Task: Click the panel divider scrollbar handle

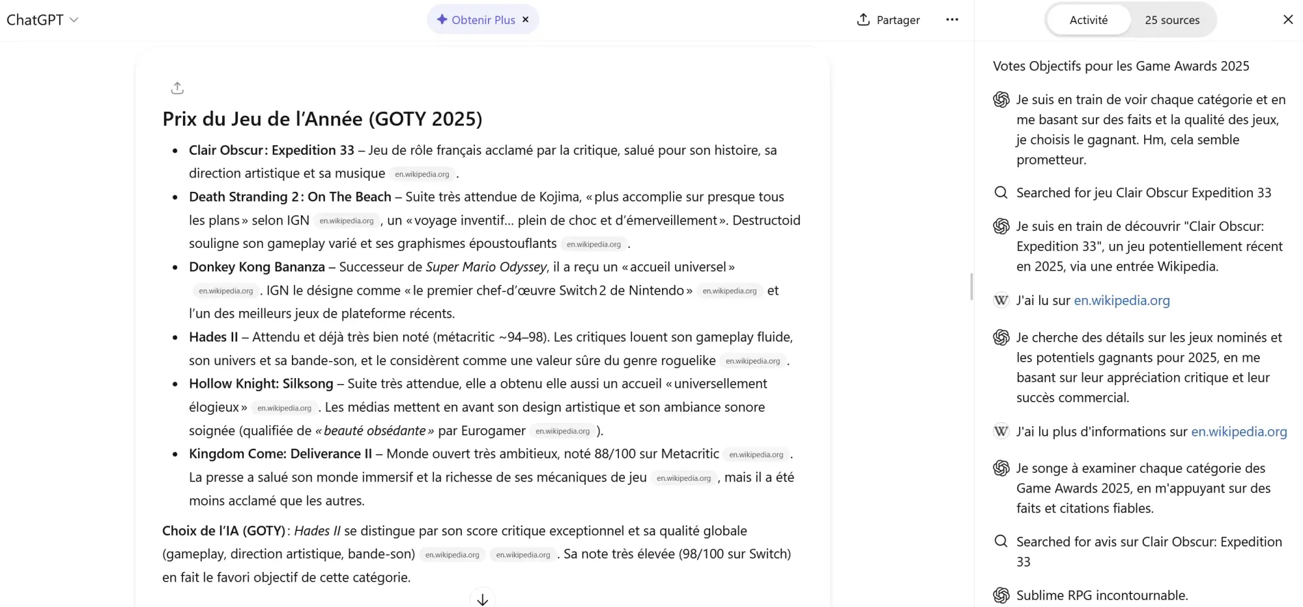Action: pyautogui.click(x=971, y=286)
